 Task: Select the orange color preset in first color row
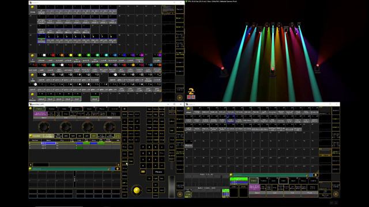[x=59, y=57]
